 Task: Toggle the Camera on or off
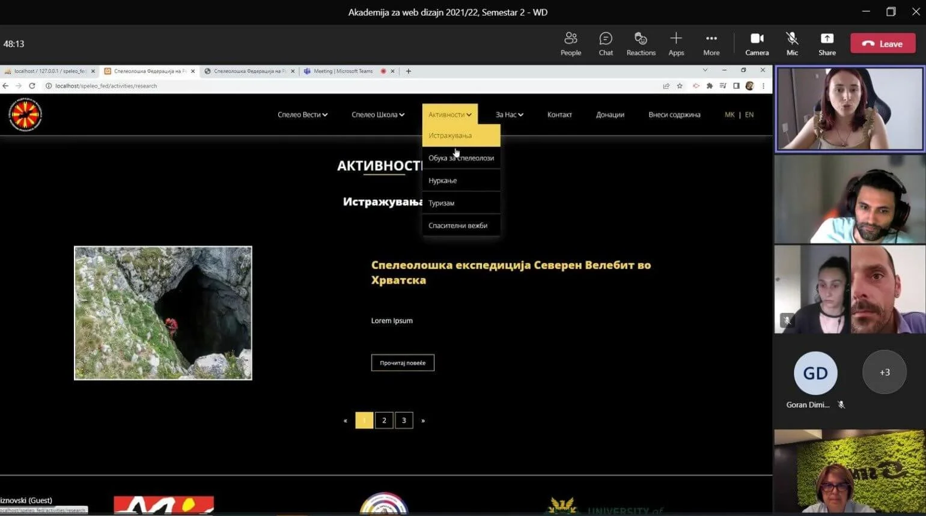[x=757, y=44]
